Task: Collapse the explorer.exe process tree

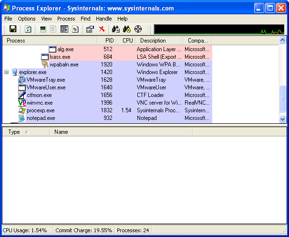Action: click(x=7, y=72)
